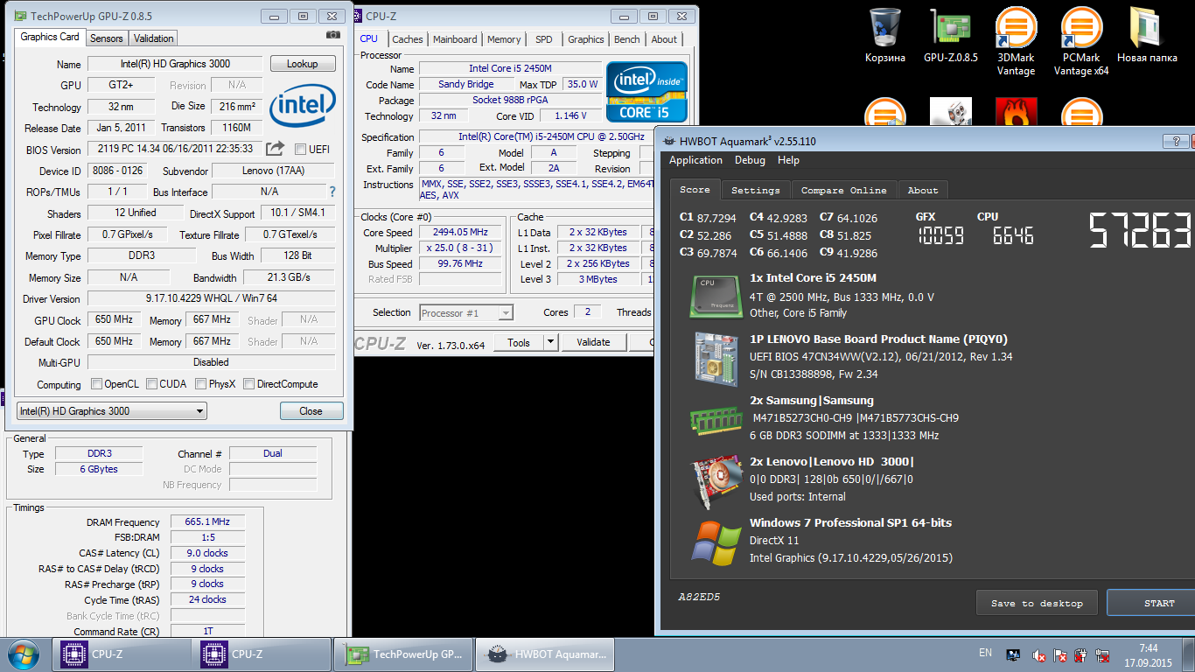Open the Compare Online tab in Aquamark
This screenshot has width=1195, height=672.
(843, 190)
